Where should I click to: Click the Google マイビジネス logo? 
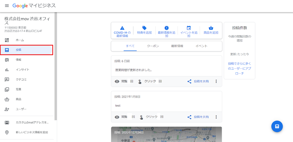tap(34, 6)
